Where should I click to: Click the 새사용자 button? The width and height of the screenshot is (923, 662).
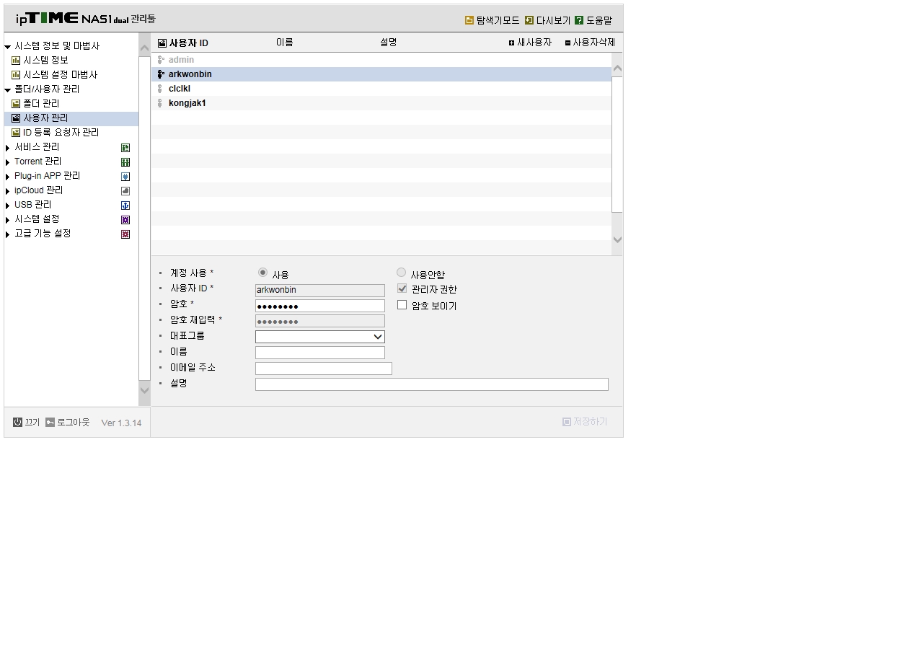(530, 43)
